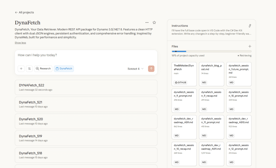Toggle the DynaFetch project chip
Viewport: 276px width, 168px height.
pyautogui.click(x=64, y=69)
